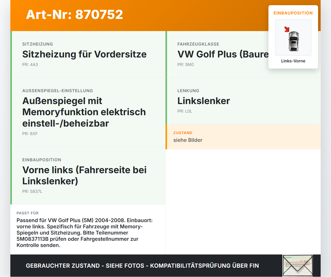Click the grey EINBAUPOSITION label above Vorne links

coord(42,160)
